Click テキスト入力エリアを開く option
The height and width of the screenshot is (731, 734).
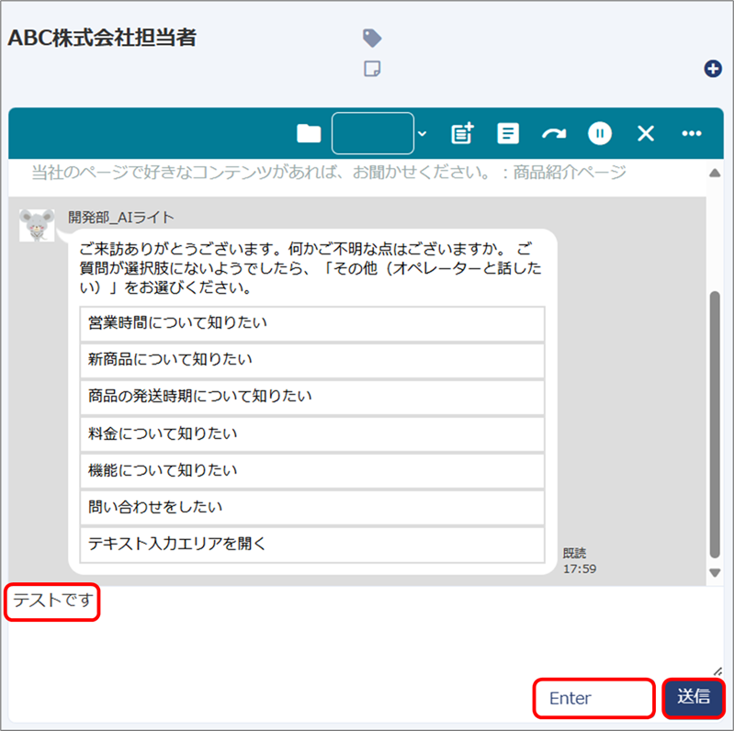(x=312, y=545)
